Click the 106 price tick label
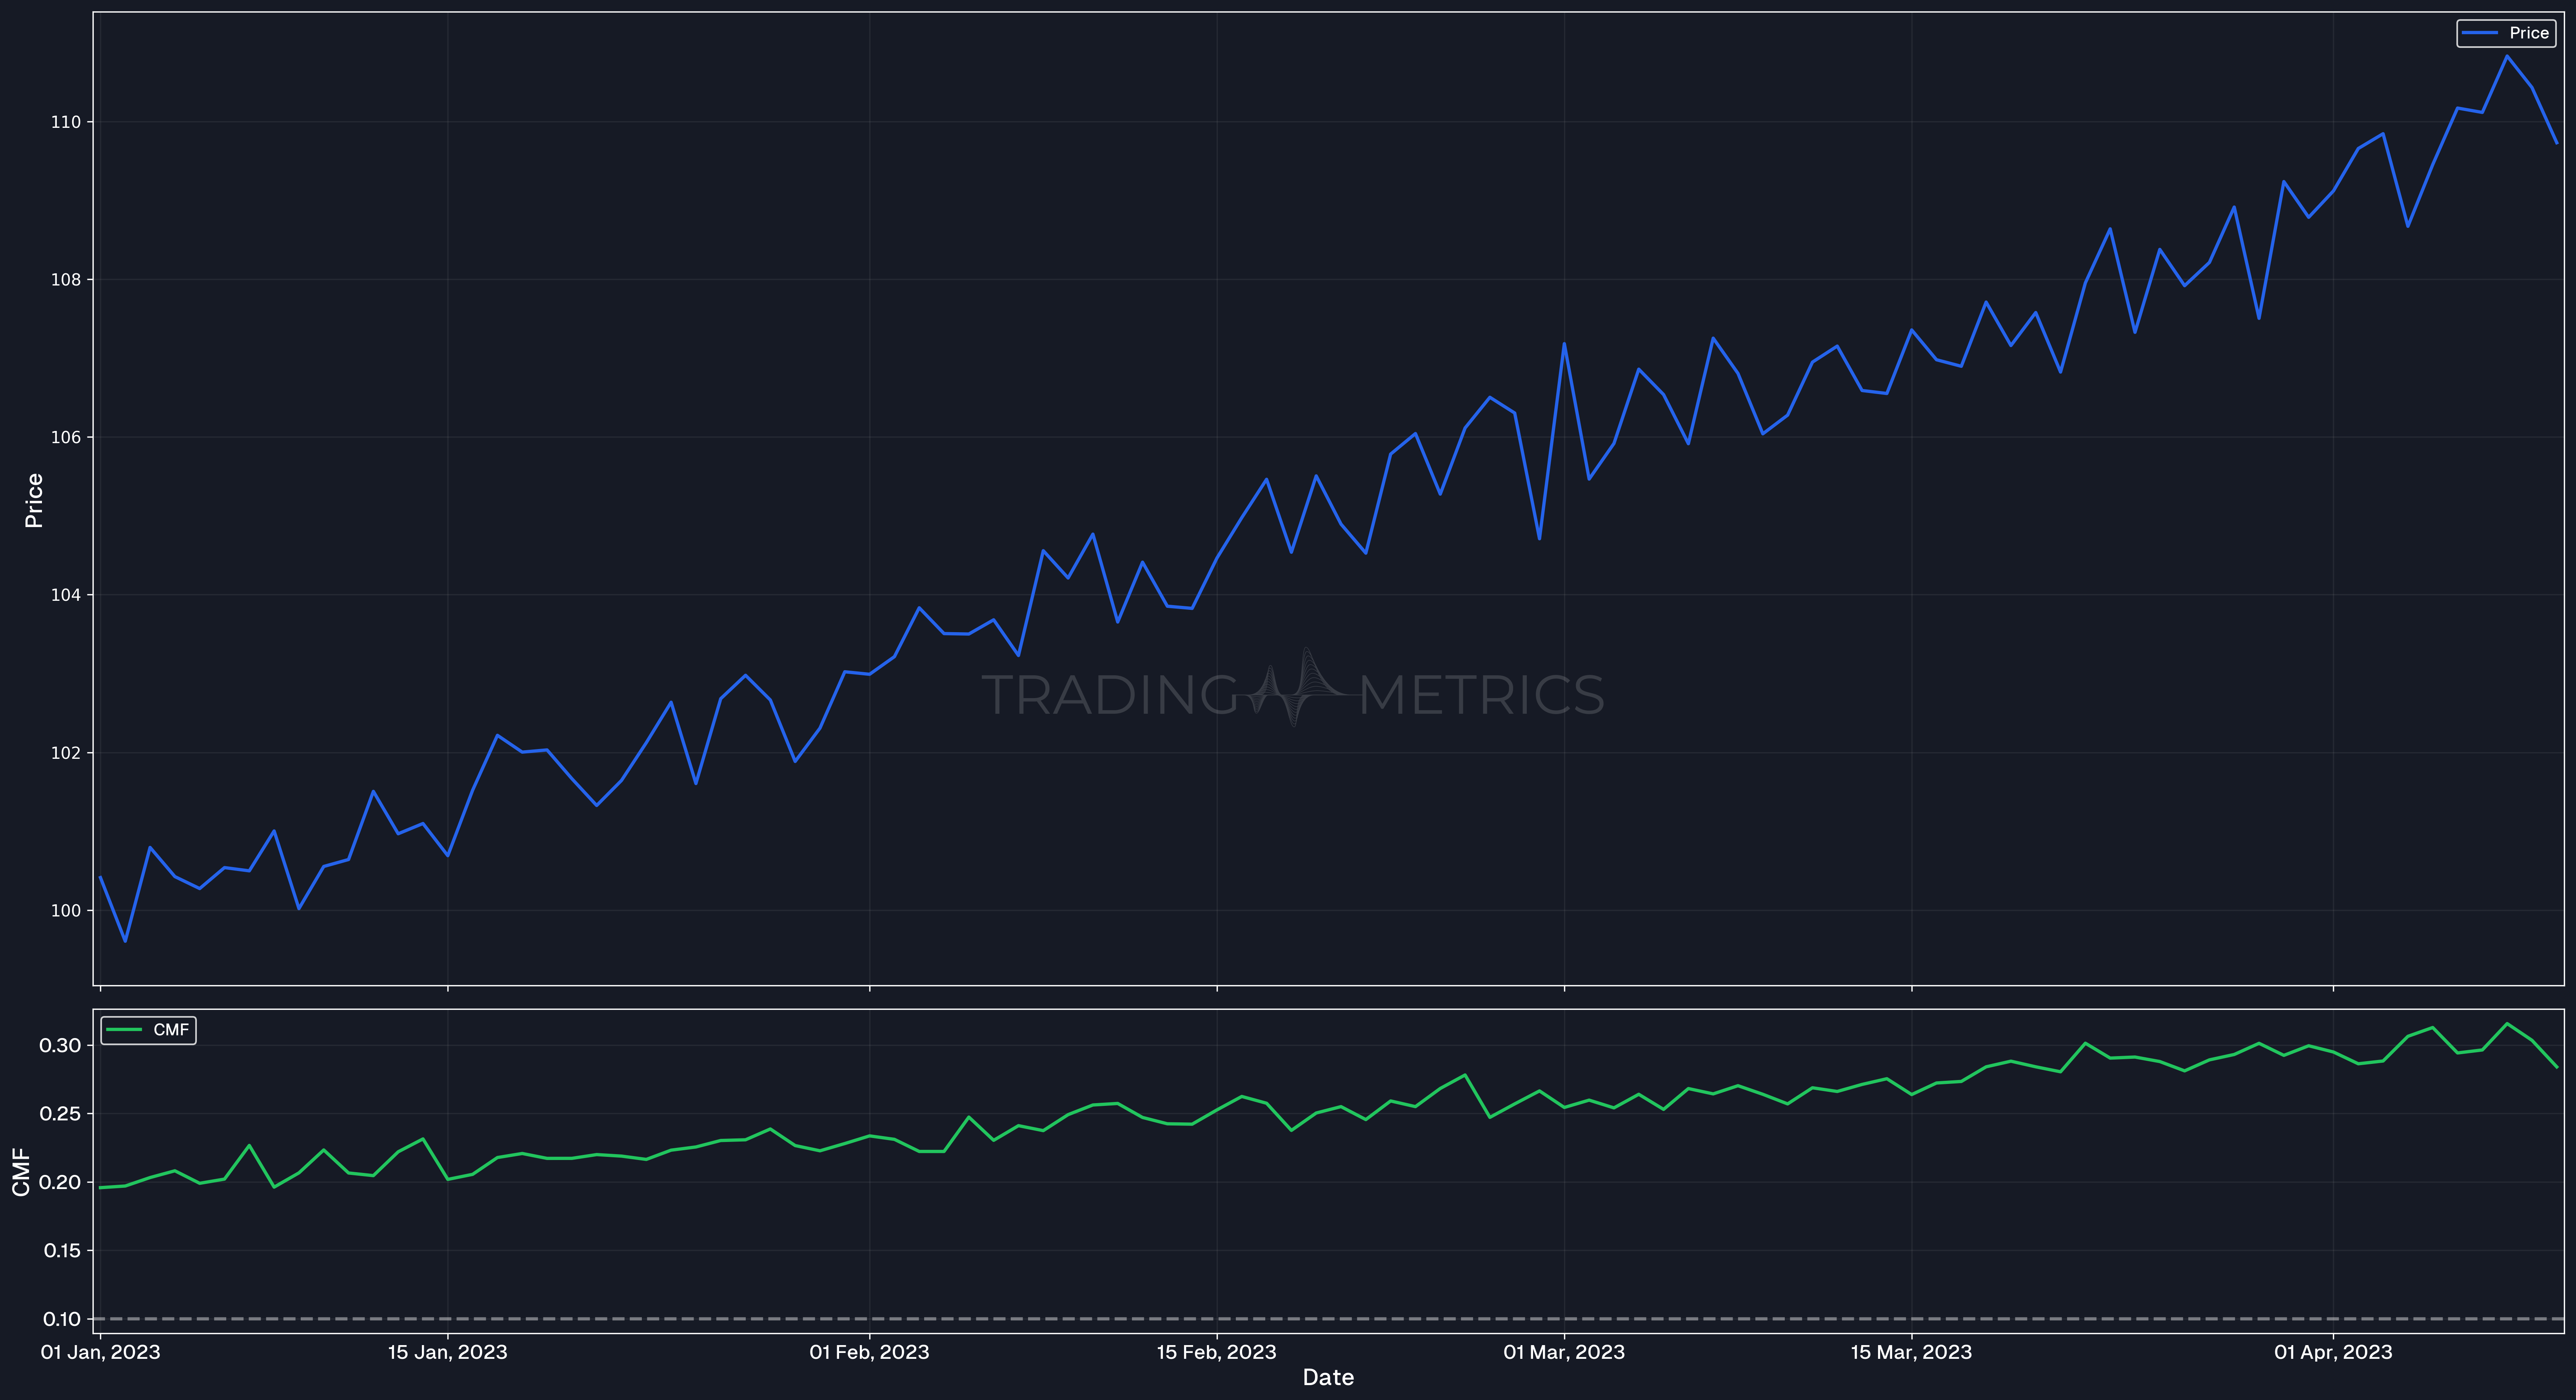Viewport: 2576px width, 1400px height. pos(66,437)
